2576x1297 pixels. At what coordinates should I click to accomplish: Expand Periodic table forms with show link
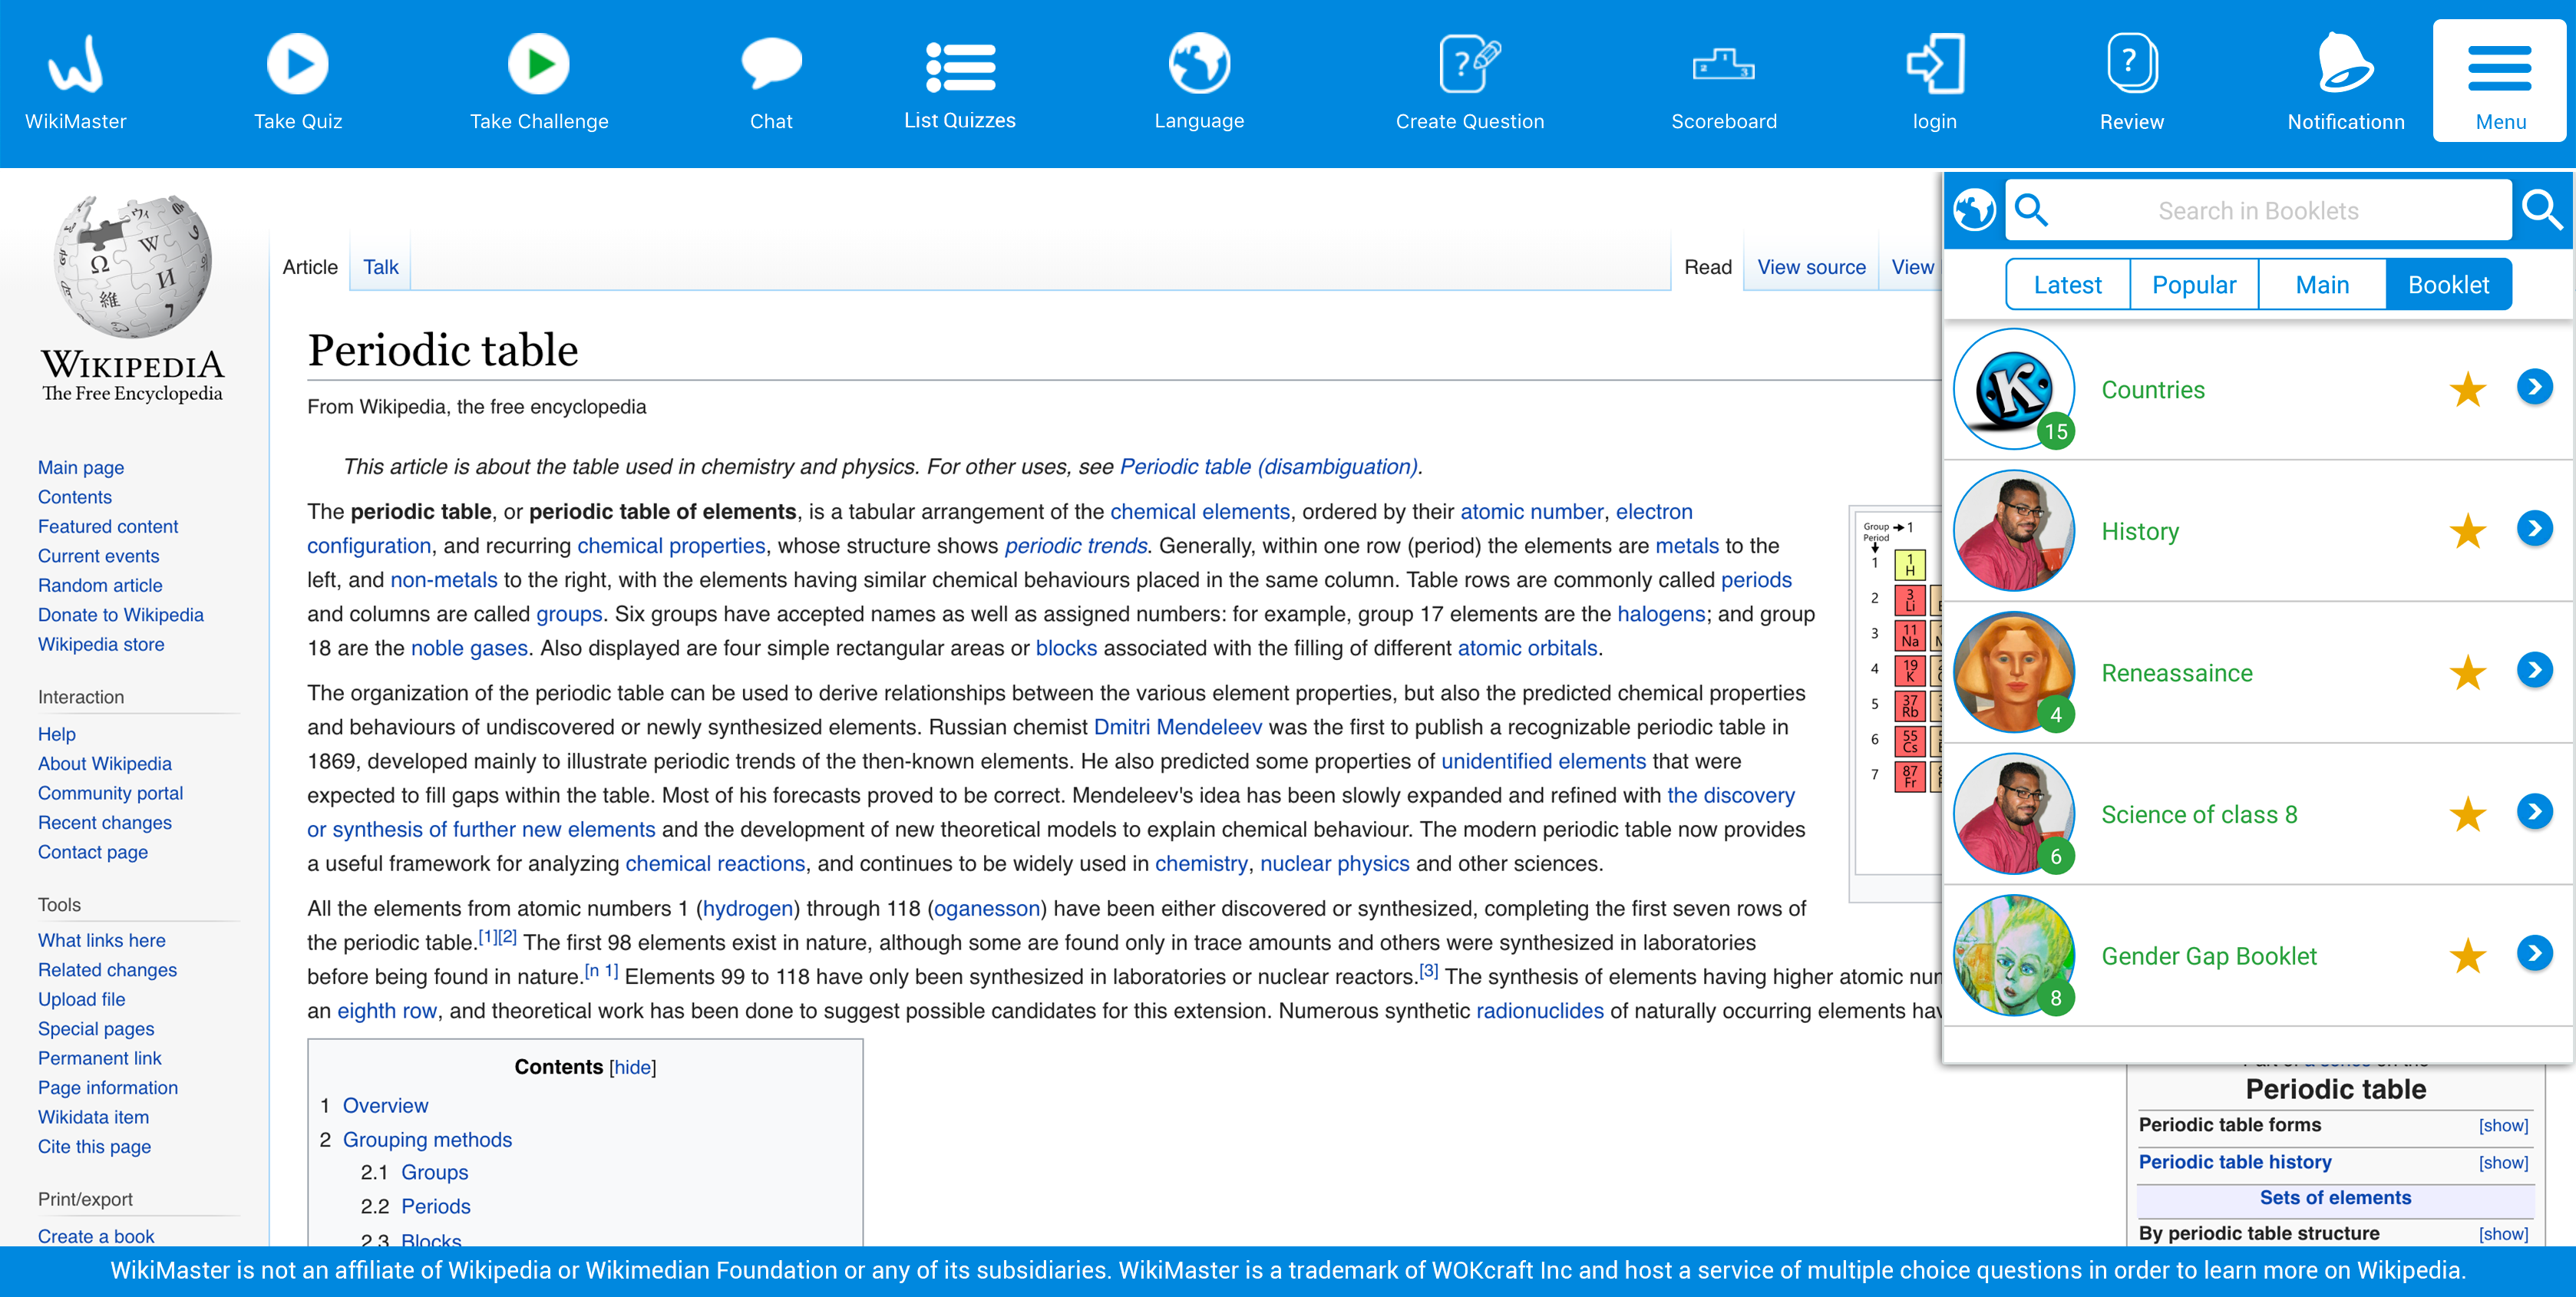click(x=2502, y=1126)
